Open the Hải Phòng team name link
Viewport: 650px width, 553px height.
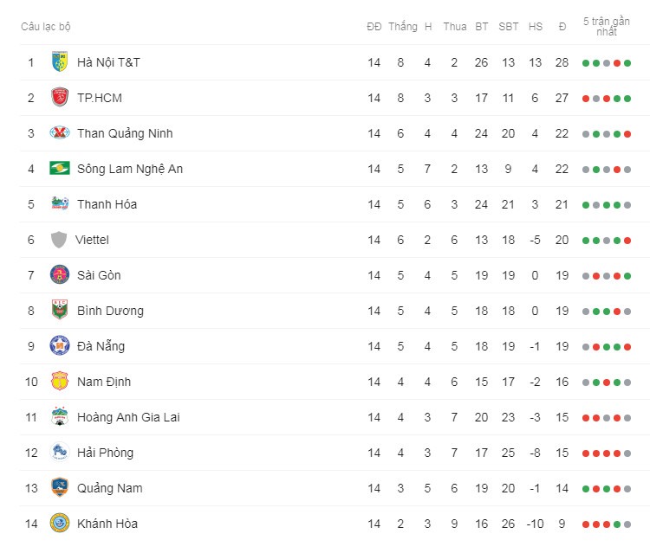[x=105, y=453]
